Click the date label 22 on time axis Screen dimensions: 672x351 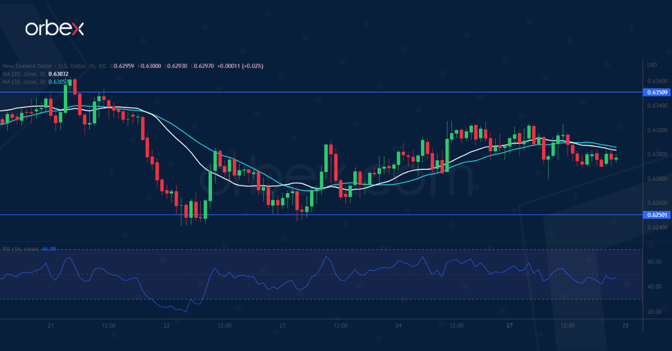click(x=166, y=325)
